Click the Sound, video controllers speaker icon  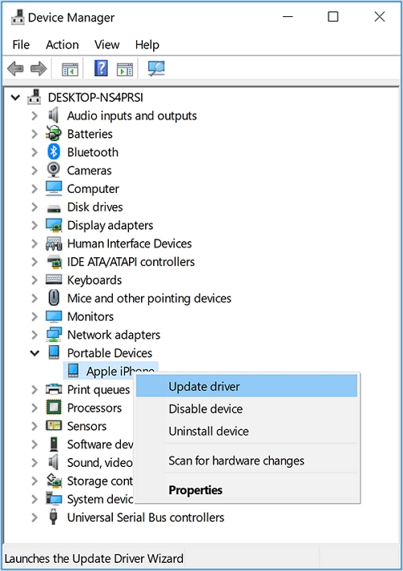click(x=53, y=462)
